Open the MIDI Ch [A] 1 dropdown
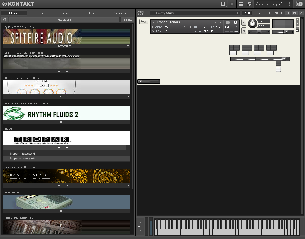 point(185,31)
